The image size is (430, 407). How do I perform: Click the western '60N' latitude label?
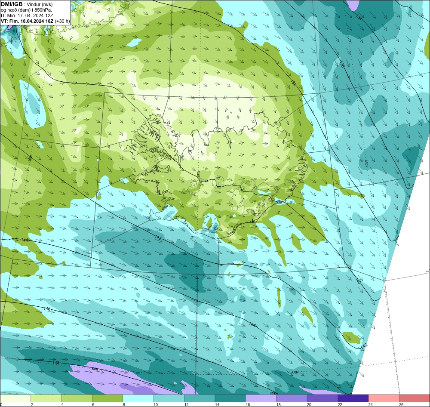tap(95, 369)
